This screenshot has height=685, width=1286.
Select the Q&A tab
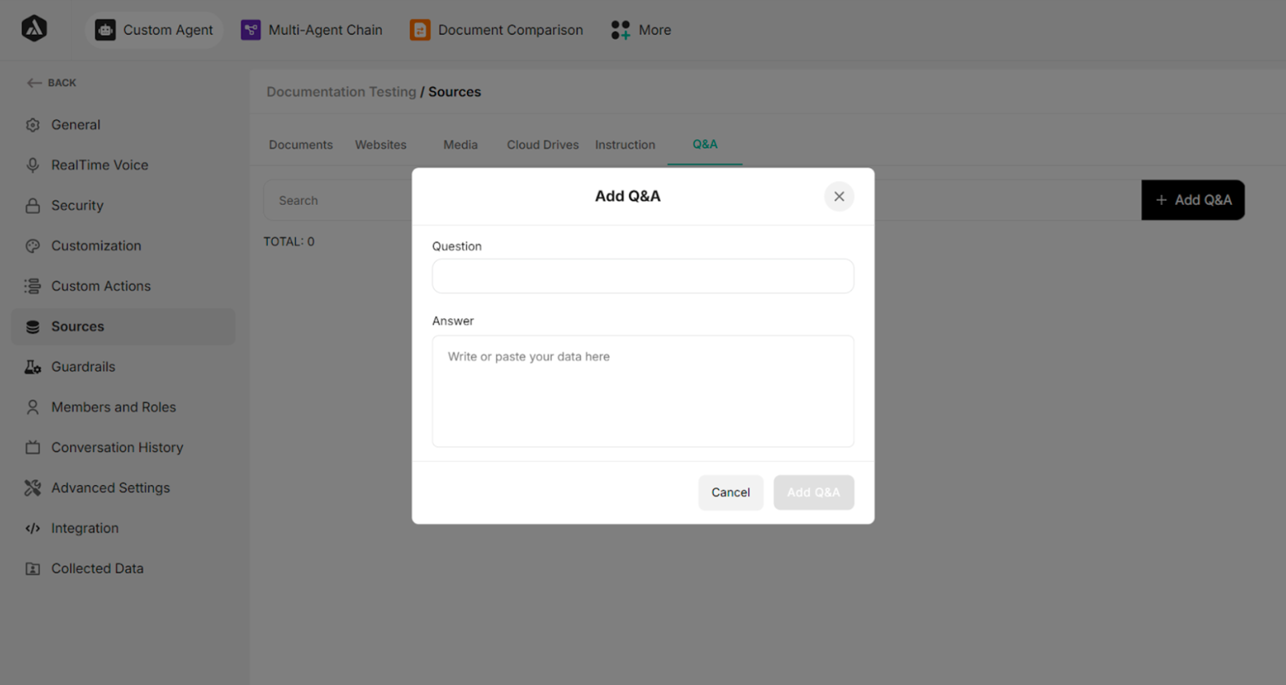704,144
